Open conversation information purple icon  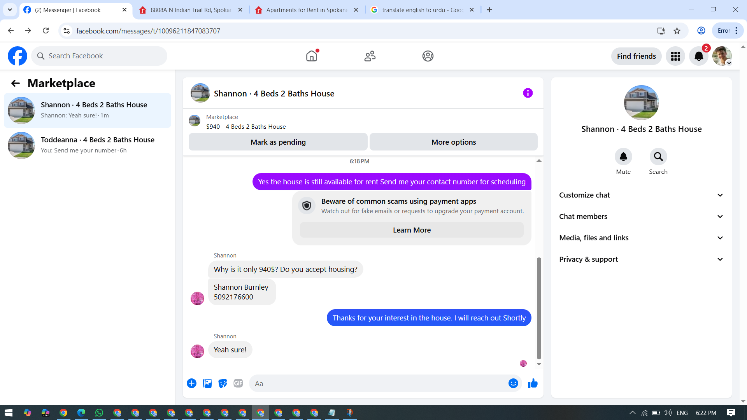pos(528,93)
